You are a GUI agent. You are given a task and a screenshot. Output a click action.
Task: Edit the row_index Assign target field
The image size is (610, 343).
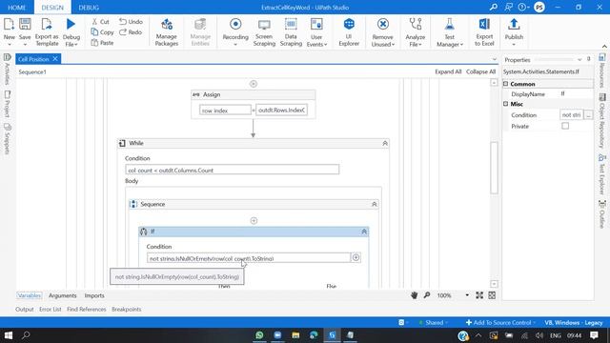point(225,111)
